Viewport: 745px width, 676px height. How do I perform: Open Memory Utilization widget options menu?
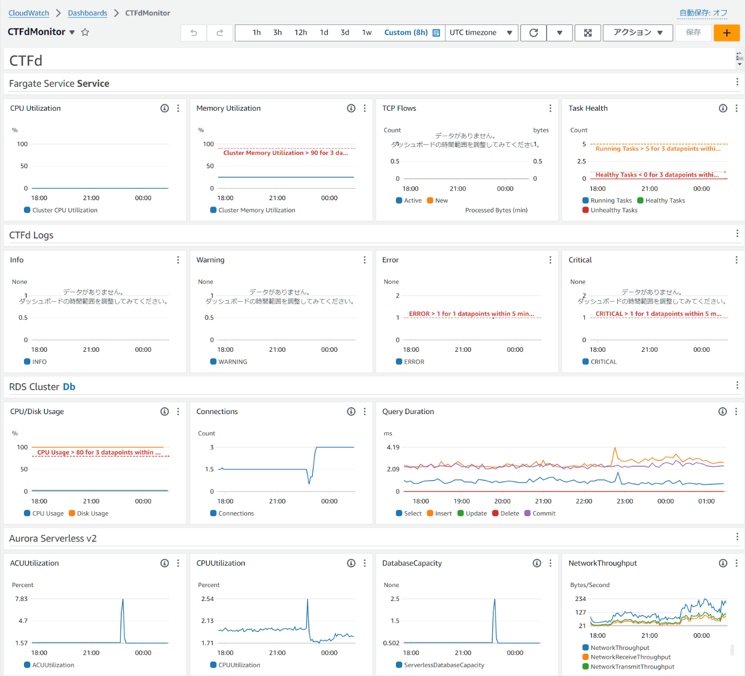[x=365, y=108]
